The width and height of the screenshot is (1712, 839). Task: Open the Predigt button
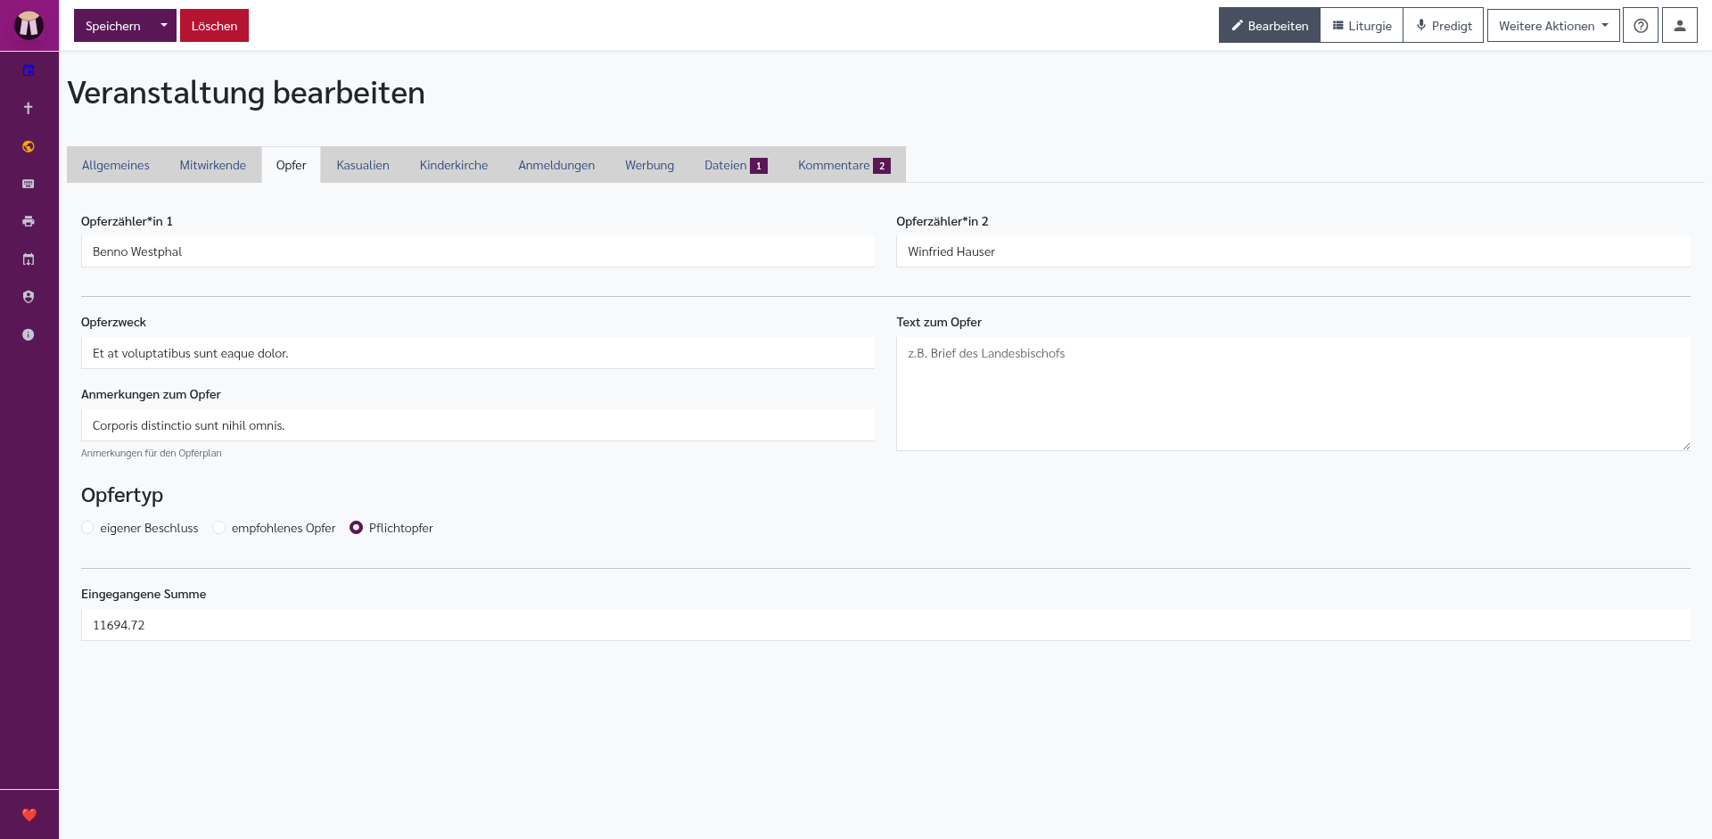coord(1444,26)
